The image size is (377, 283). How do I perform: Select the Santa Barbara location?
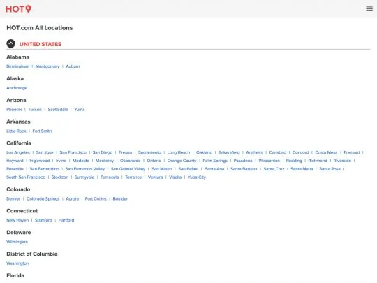[x=244, y=169]
